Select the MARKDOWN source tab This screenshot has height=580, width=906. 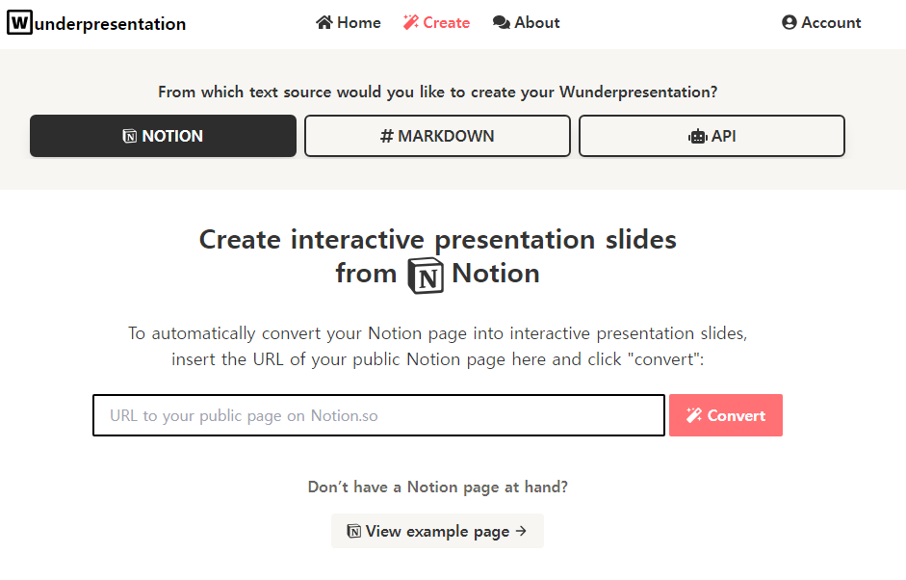437,136
